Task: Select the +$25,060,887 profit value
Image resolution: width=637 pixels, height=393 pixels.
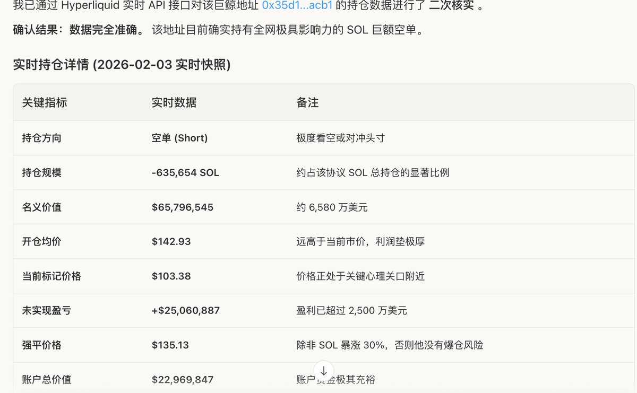Action: 186,310
